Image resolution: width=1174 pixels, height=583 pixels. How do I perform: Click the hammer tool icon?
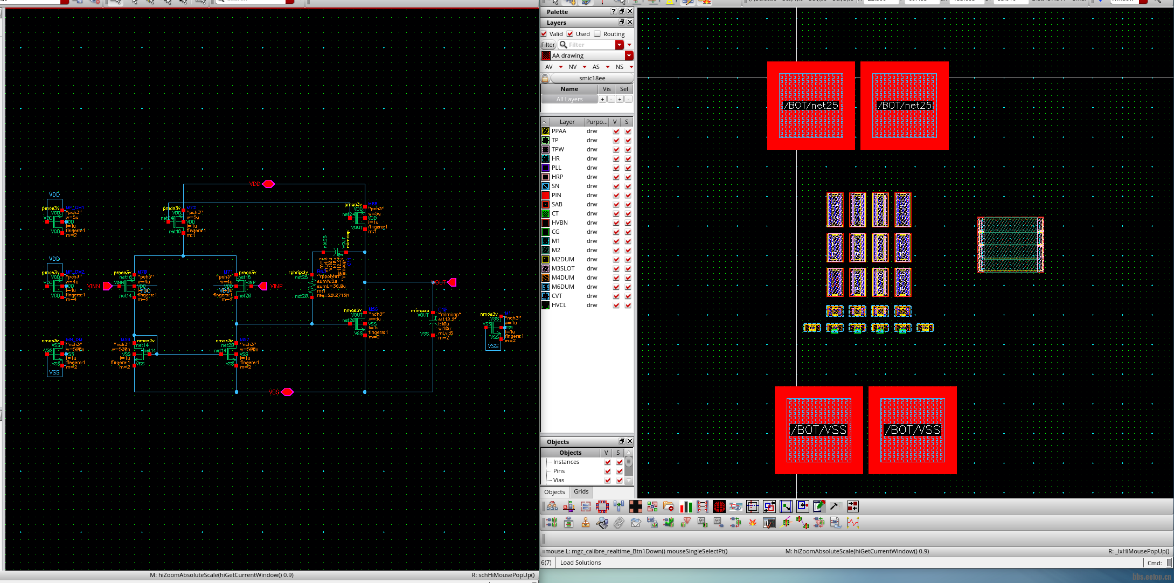point(835,506)
